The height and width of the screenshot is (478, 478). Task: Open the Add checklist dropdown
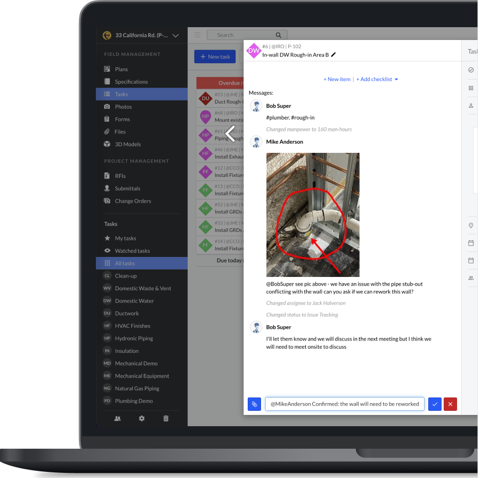(x=377, y=79)
